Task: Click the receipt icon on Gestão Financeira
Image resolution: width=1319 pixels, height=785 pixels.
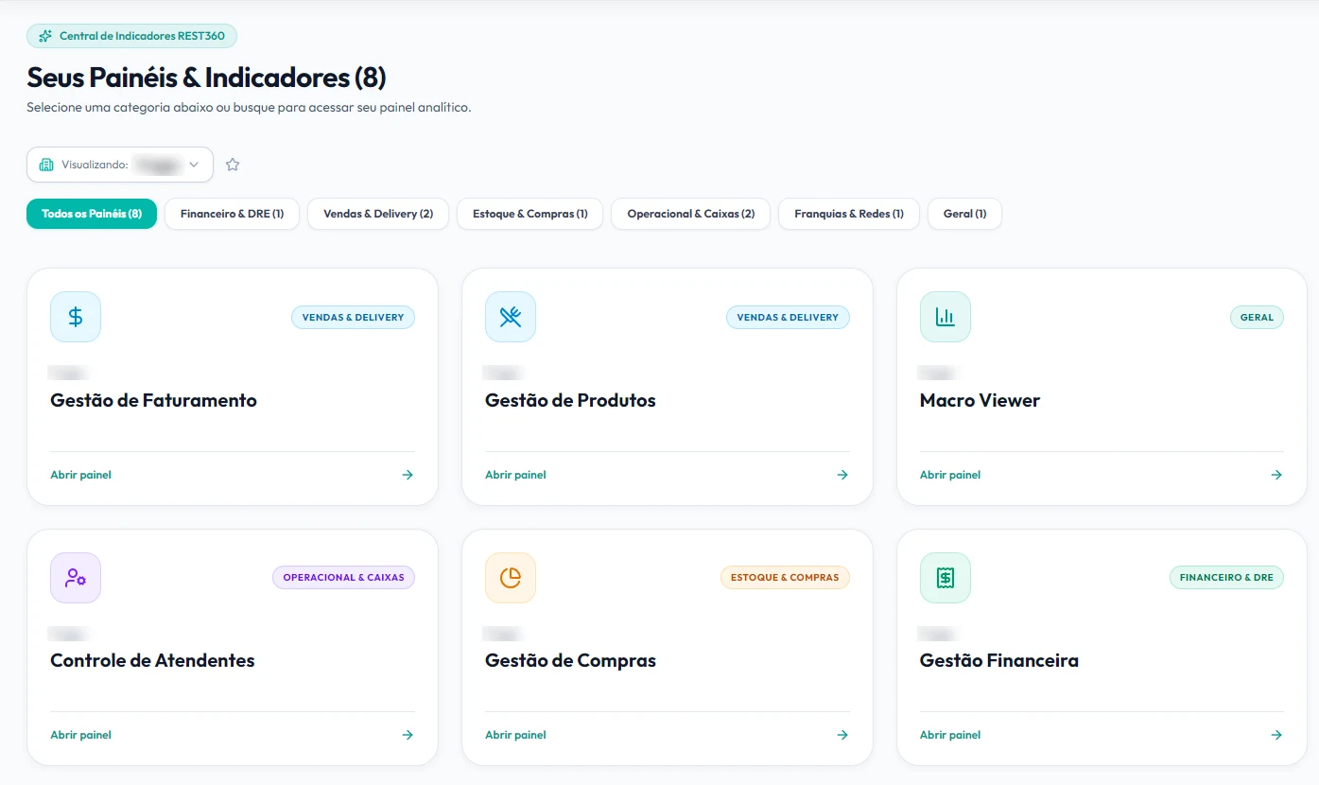Action: pos(946,577)
